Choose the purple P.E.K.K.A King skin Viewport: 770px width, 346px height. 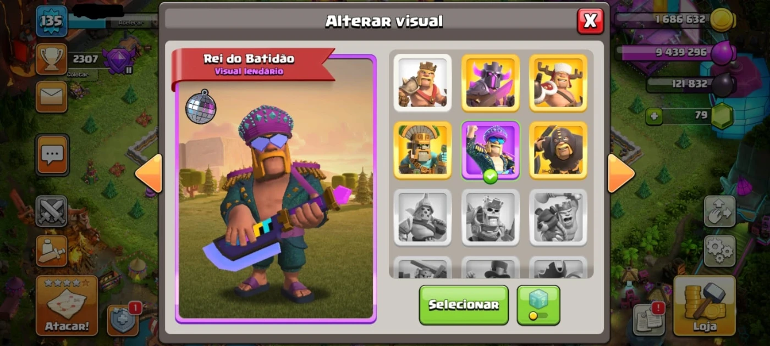click(x=491, y=83)
